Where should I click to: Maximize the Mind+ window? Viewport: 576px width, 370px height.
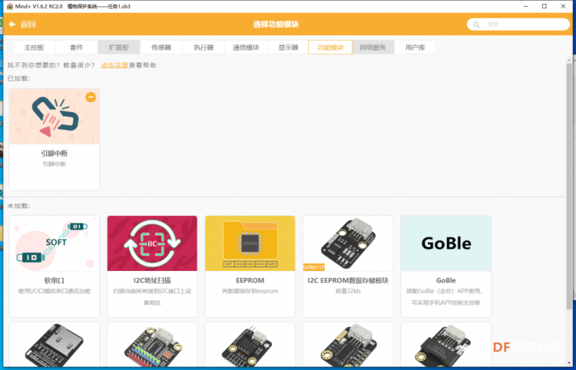pos(545,6)
